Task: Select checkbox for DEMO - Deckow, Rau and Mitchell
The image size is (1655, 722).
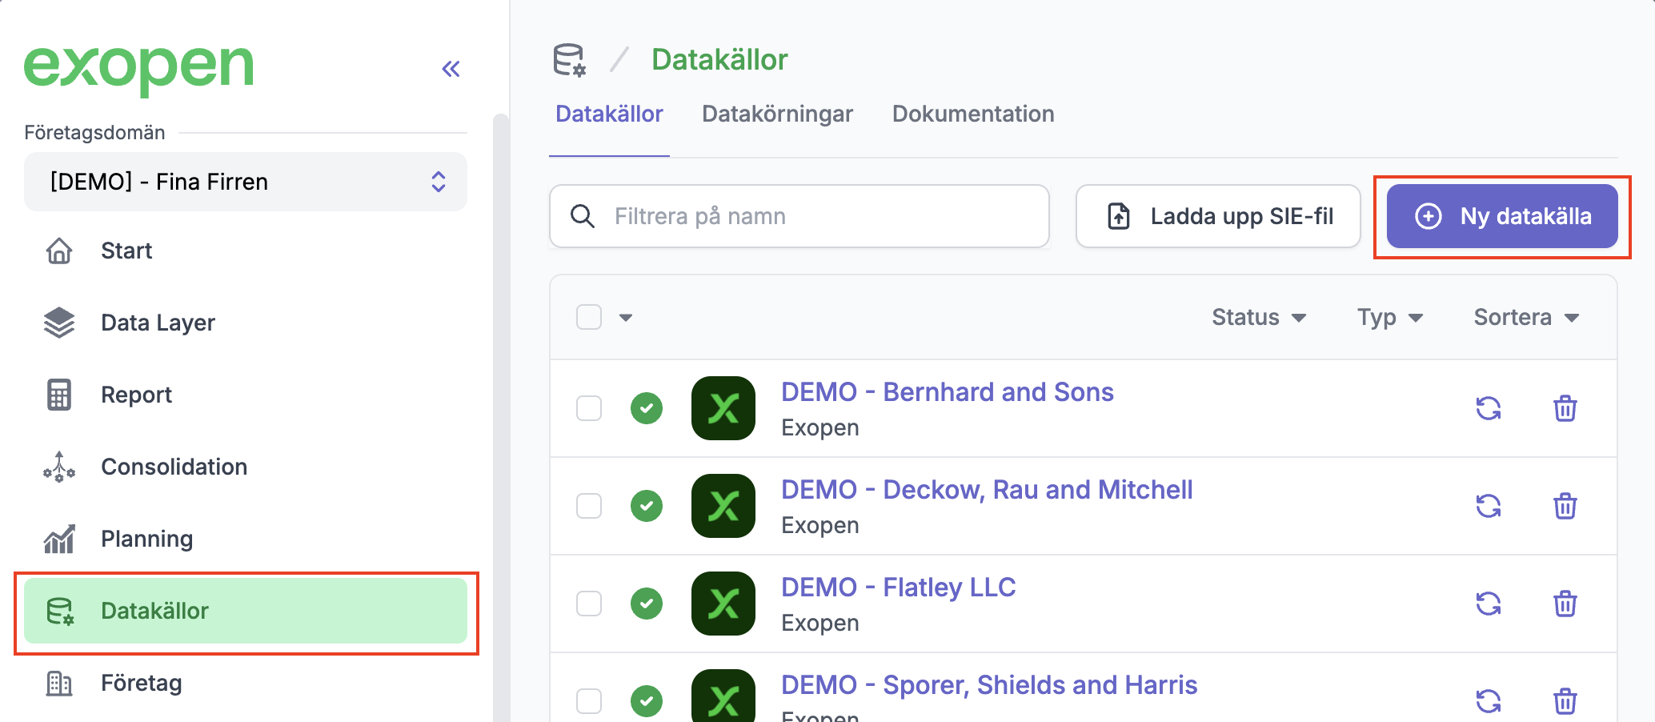Action: coord(589,506)
